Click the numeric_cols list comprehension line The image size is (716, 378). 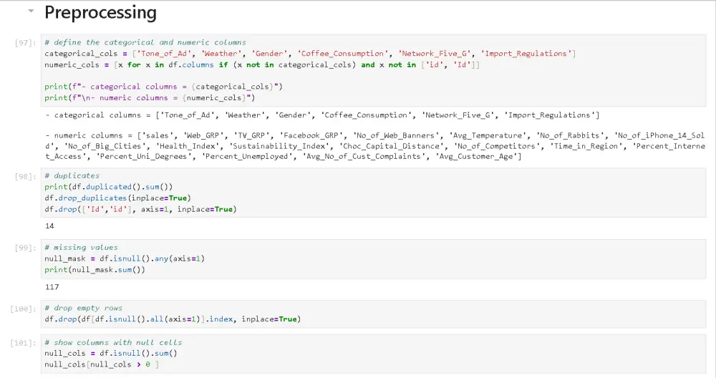[x=261, y=64]
